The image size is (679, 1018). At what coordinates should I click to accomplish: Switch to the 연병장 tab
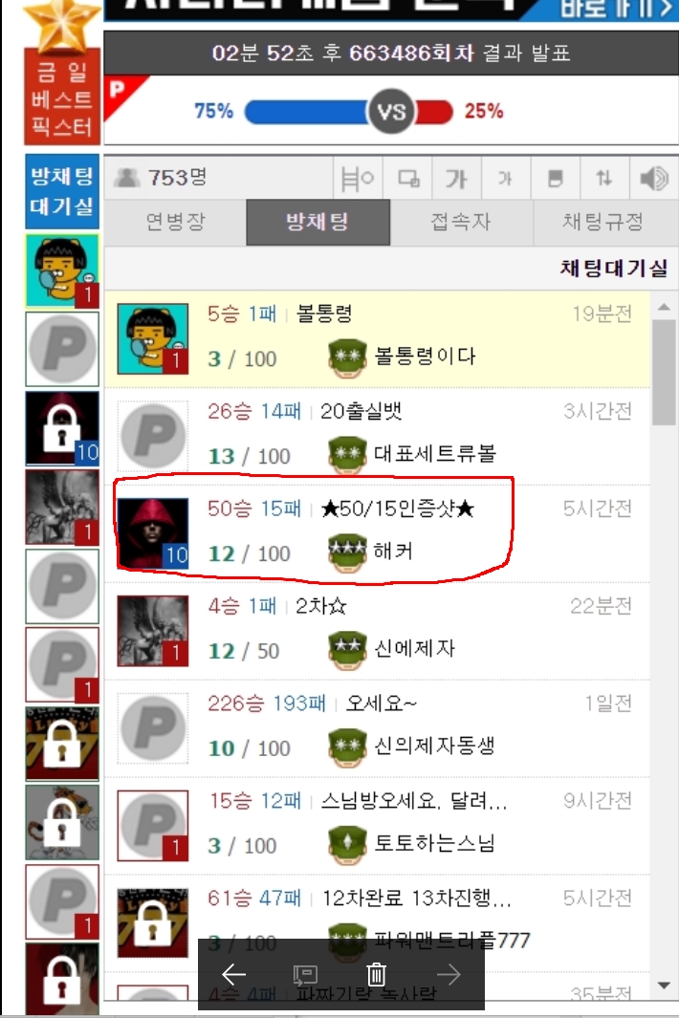point(175,222)
